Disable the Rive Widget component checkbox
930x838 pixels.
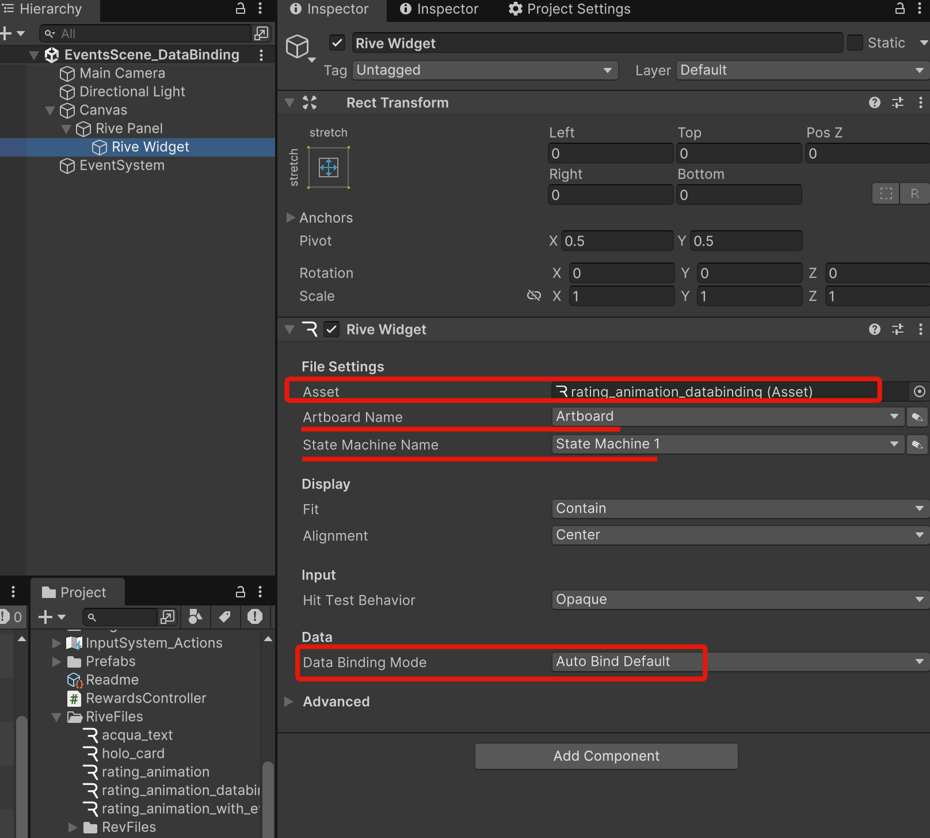[x=331, y=329]
